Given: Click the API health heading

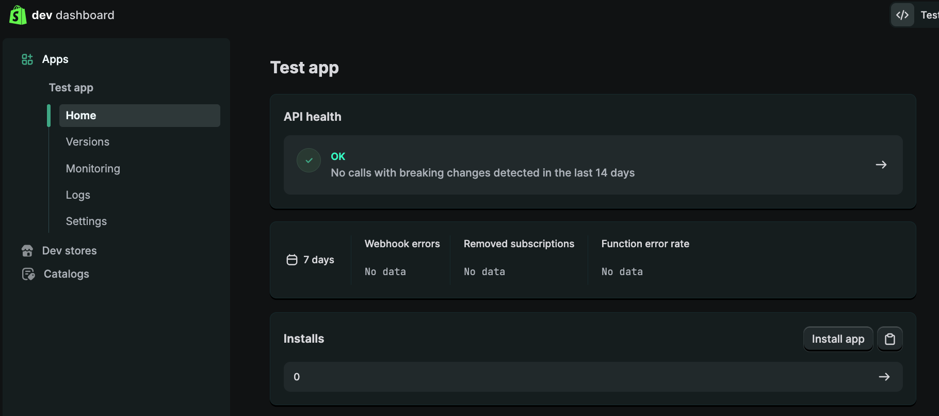Looking at the screenshot, I should point(313,117).
